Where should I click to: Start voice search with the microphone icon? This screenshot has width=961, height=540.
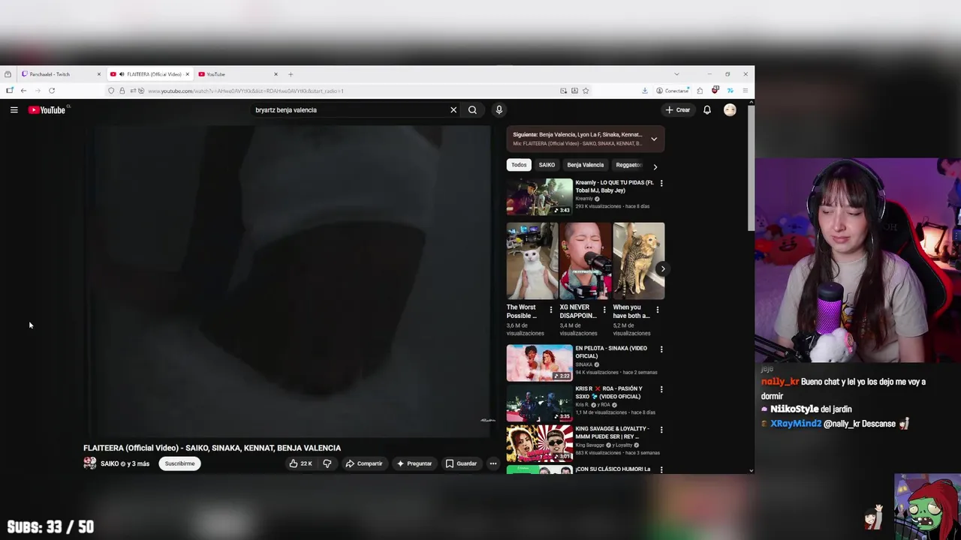click(499, 109)
